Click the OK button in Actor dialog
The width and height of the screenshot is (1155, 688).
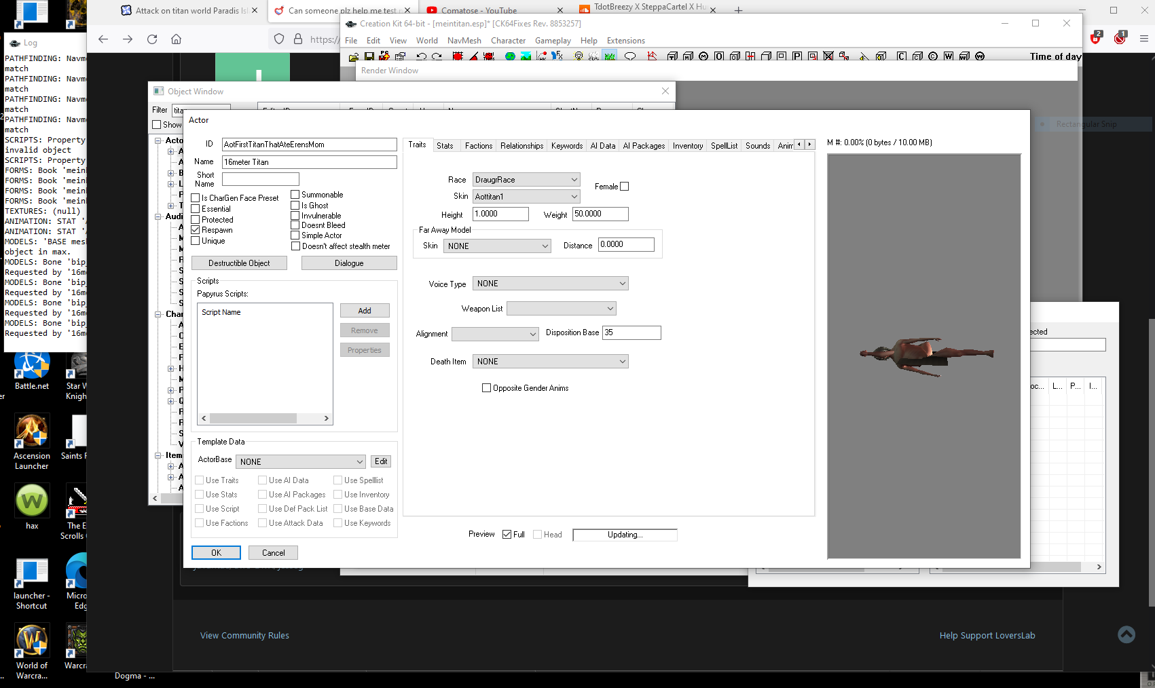216,553
